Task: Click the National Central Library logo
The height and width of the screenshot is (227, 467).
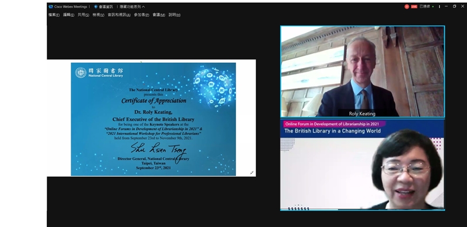Action: pos(81,73)
